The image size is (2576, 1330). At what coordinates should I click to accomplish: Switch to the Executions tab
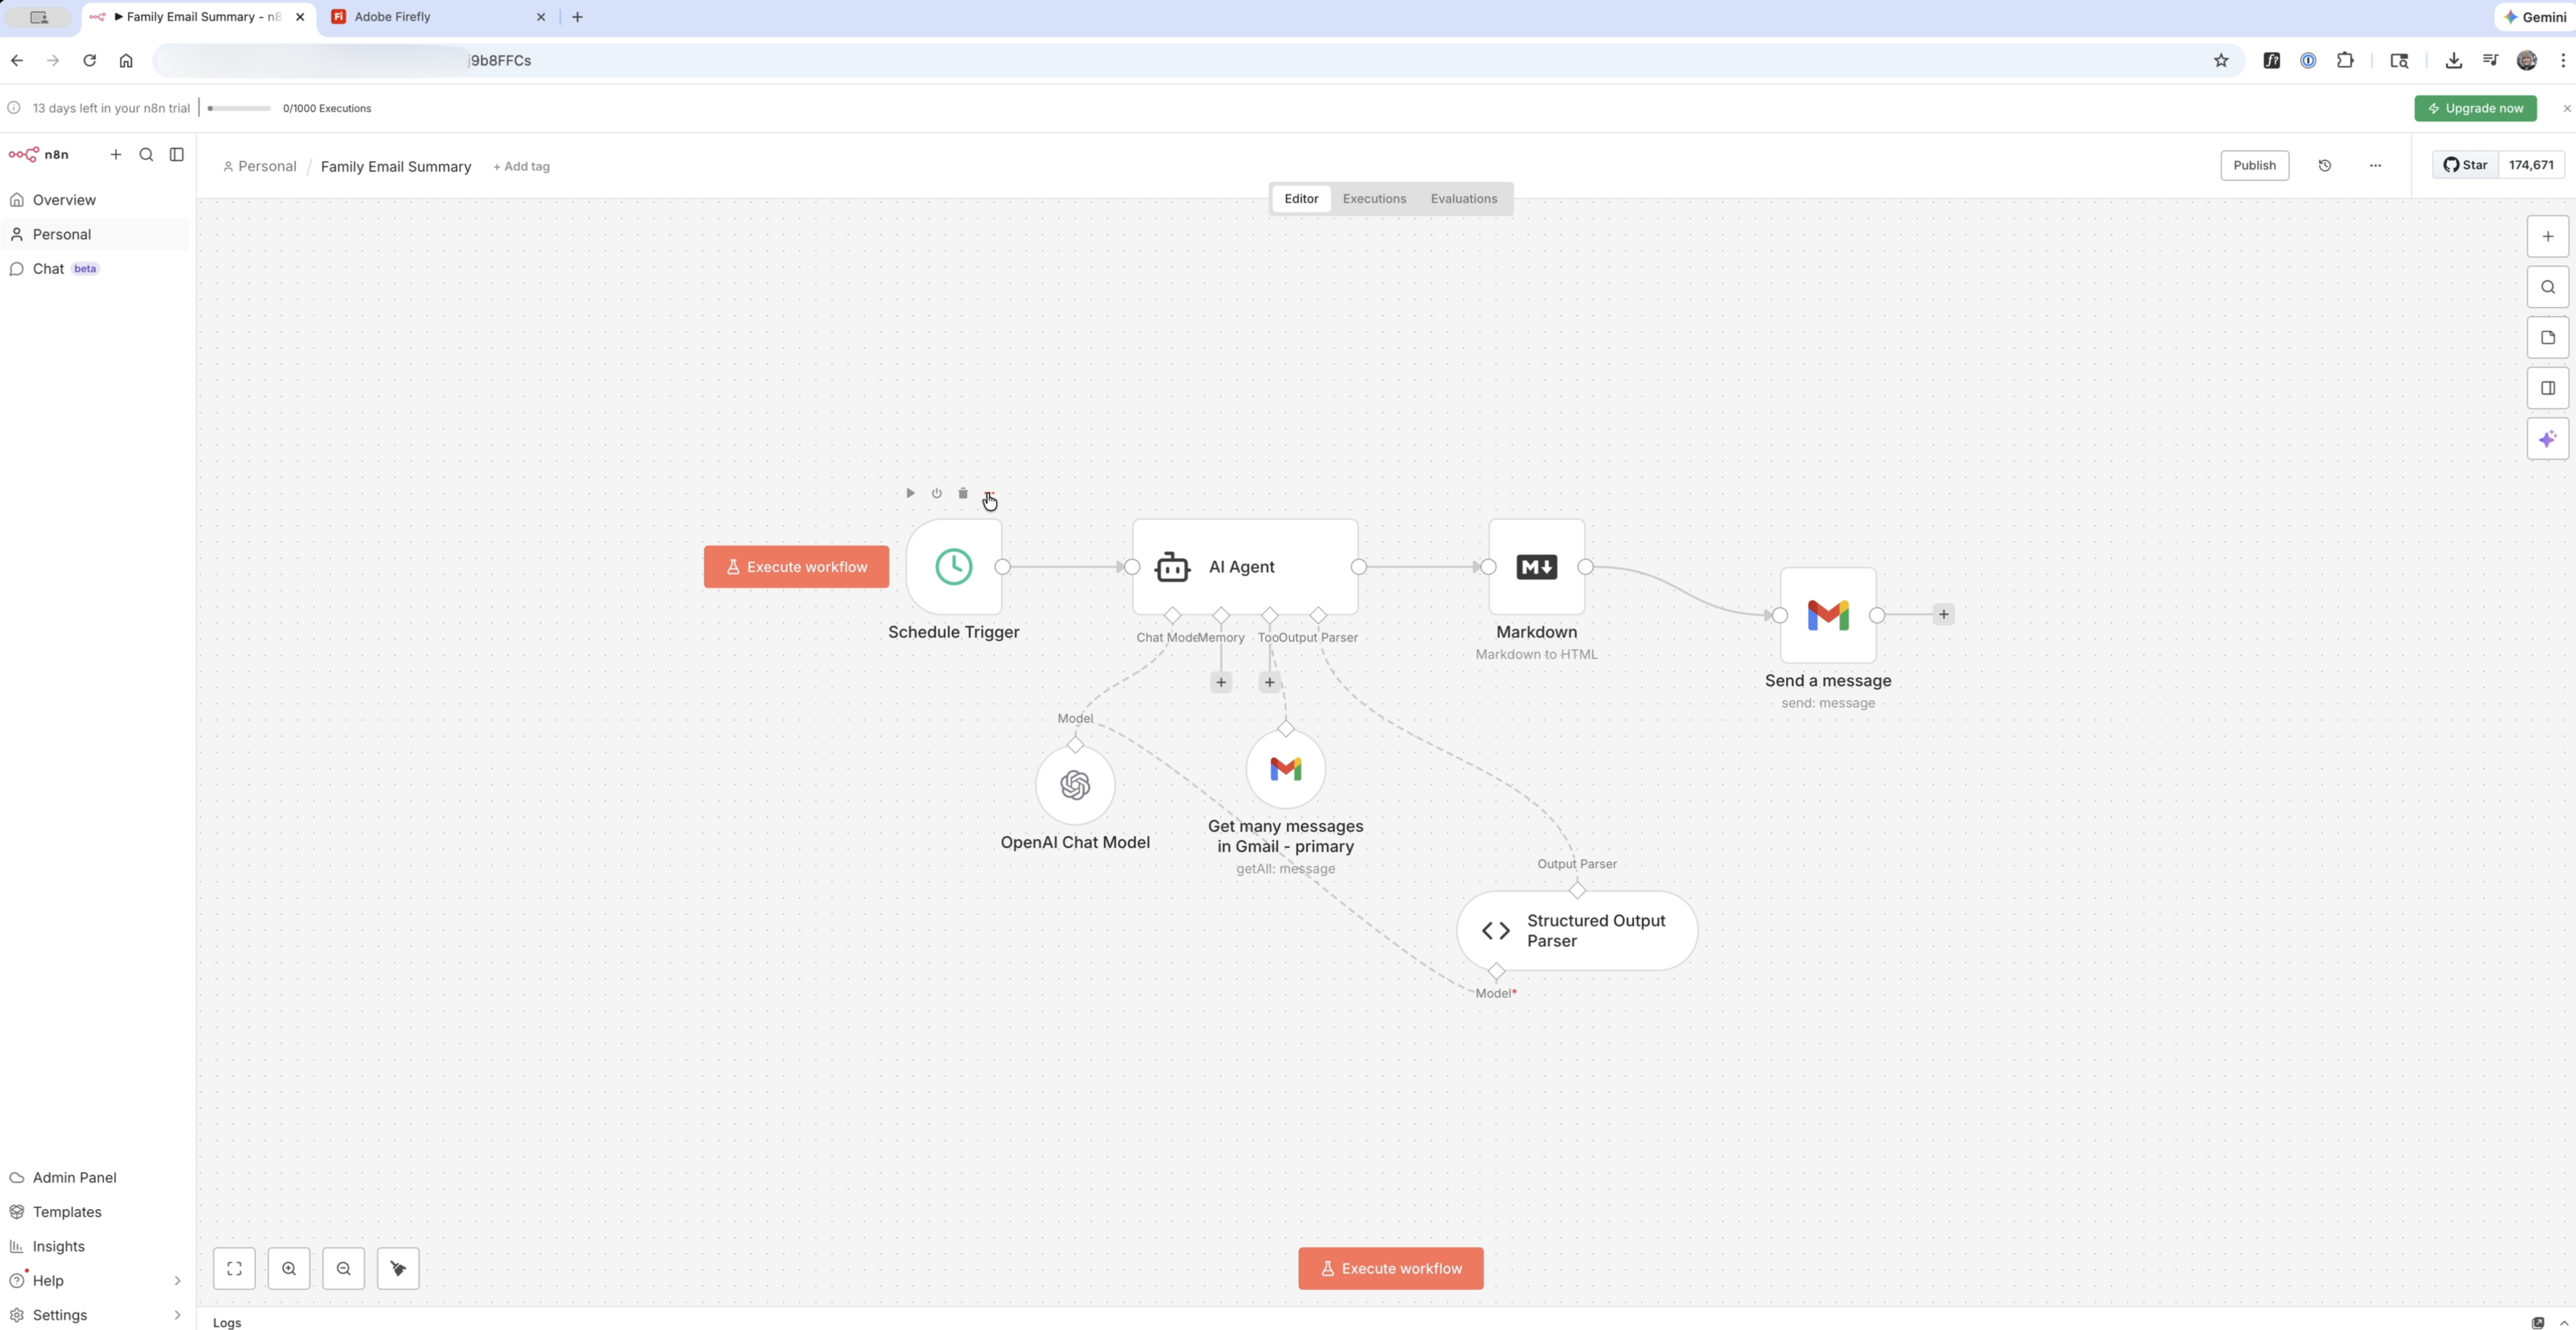click(1374, 199)
